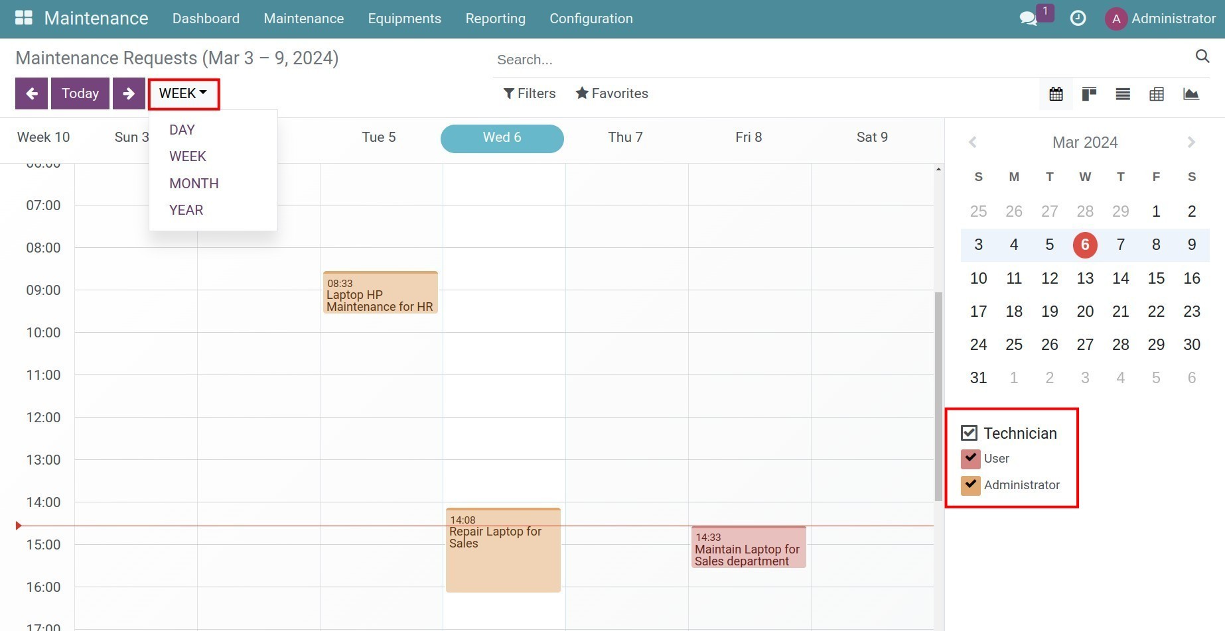Open the conversations chat icon

tap(1028, 19)
